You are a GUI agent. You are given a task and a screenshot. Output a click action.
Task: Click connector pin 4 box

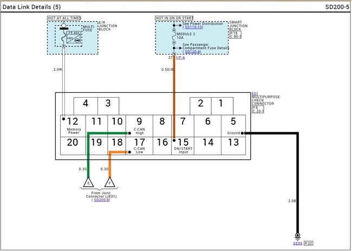(x=86, y=106)
